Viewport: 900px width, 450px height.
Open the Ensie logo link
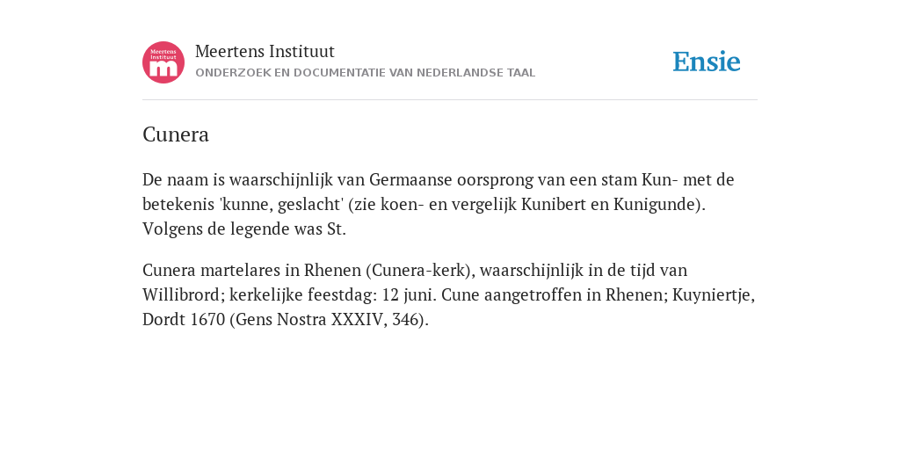tap(707, 62)
